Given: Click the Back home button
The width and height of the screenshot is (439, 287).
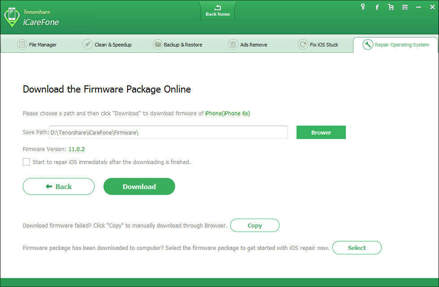Looking at the screenshot, I should (218, 11).
